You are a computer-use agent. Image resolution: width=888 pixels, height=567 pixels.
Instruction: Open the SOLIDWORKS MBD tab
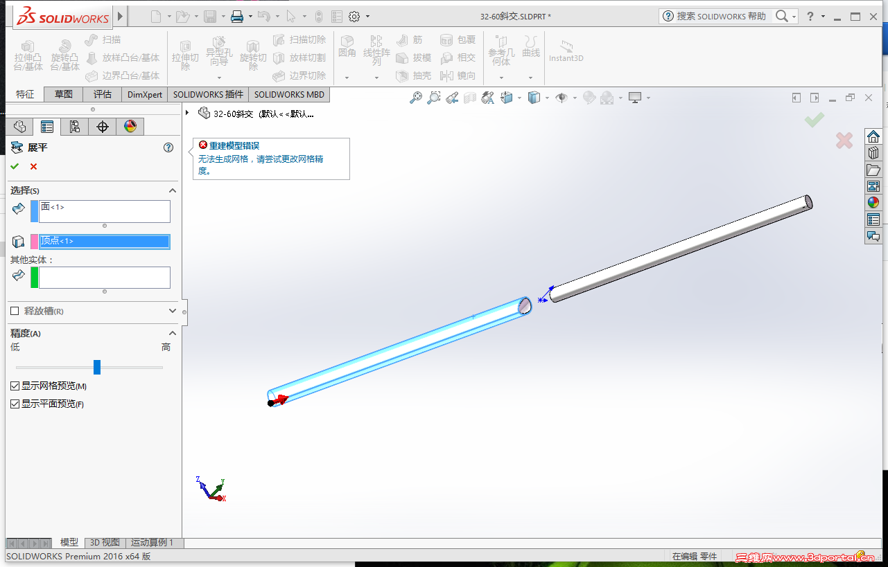(289, 94)
